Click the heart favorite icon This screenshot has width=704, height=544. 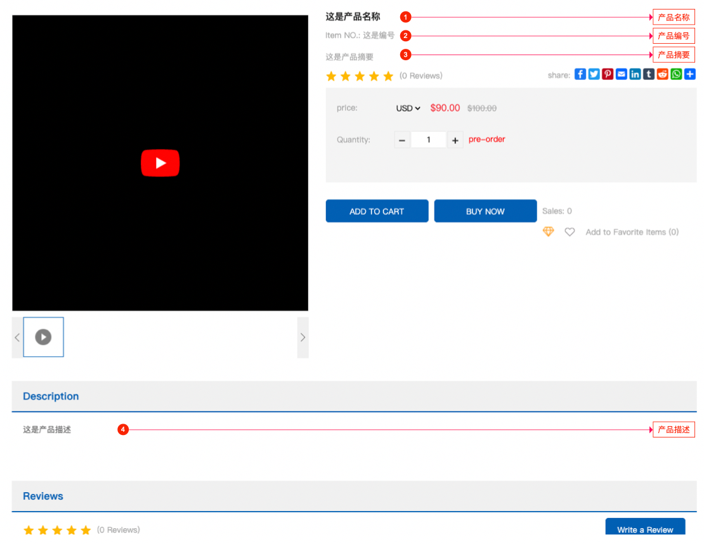click(570, 232)
